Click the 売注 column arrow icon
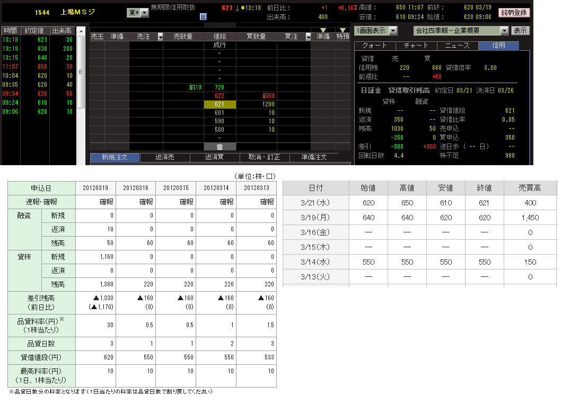This screenshot has width=562, height=405. [157, 37]
